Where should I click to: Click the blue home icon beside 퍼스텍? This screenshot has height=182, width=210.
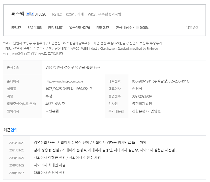point(28,14)
